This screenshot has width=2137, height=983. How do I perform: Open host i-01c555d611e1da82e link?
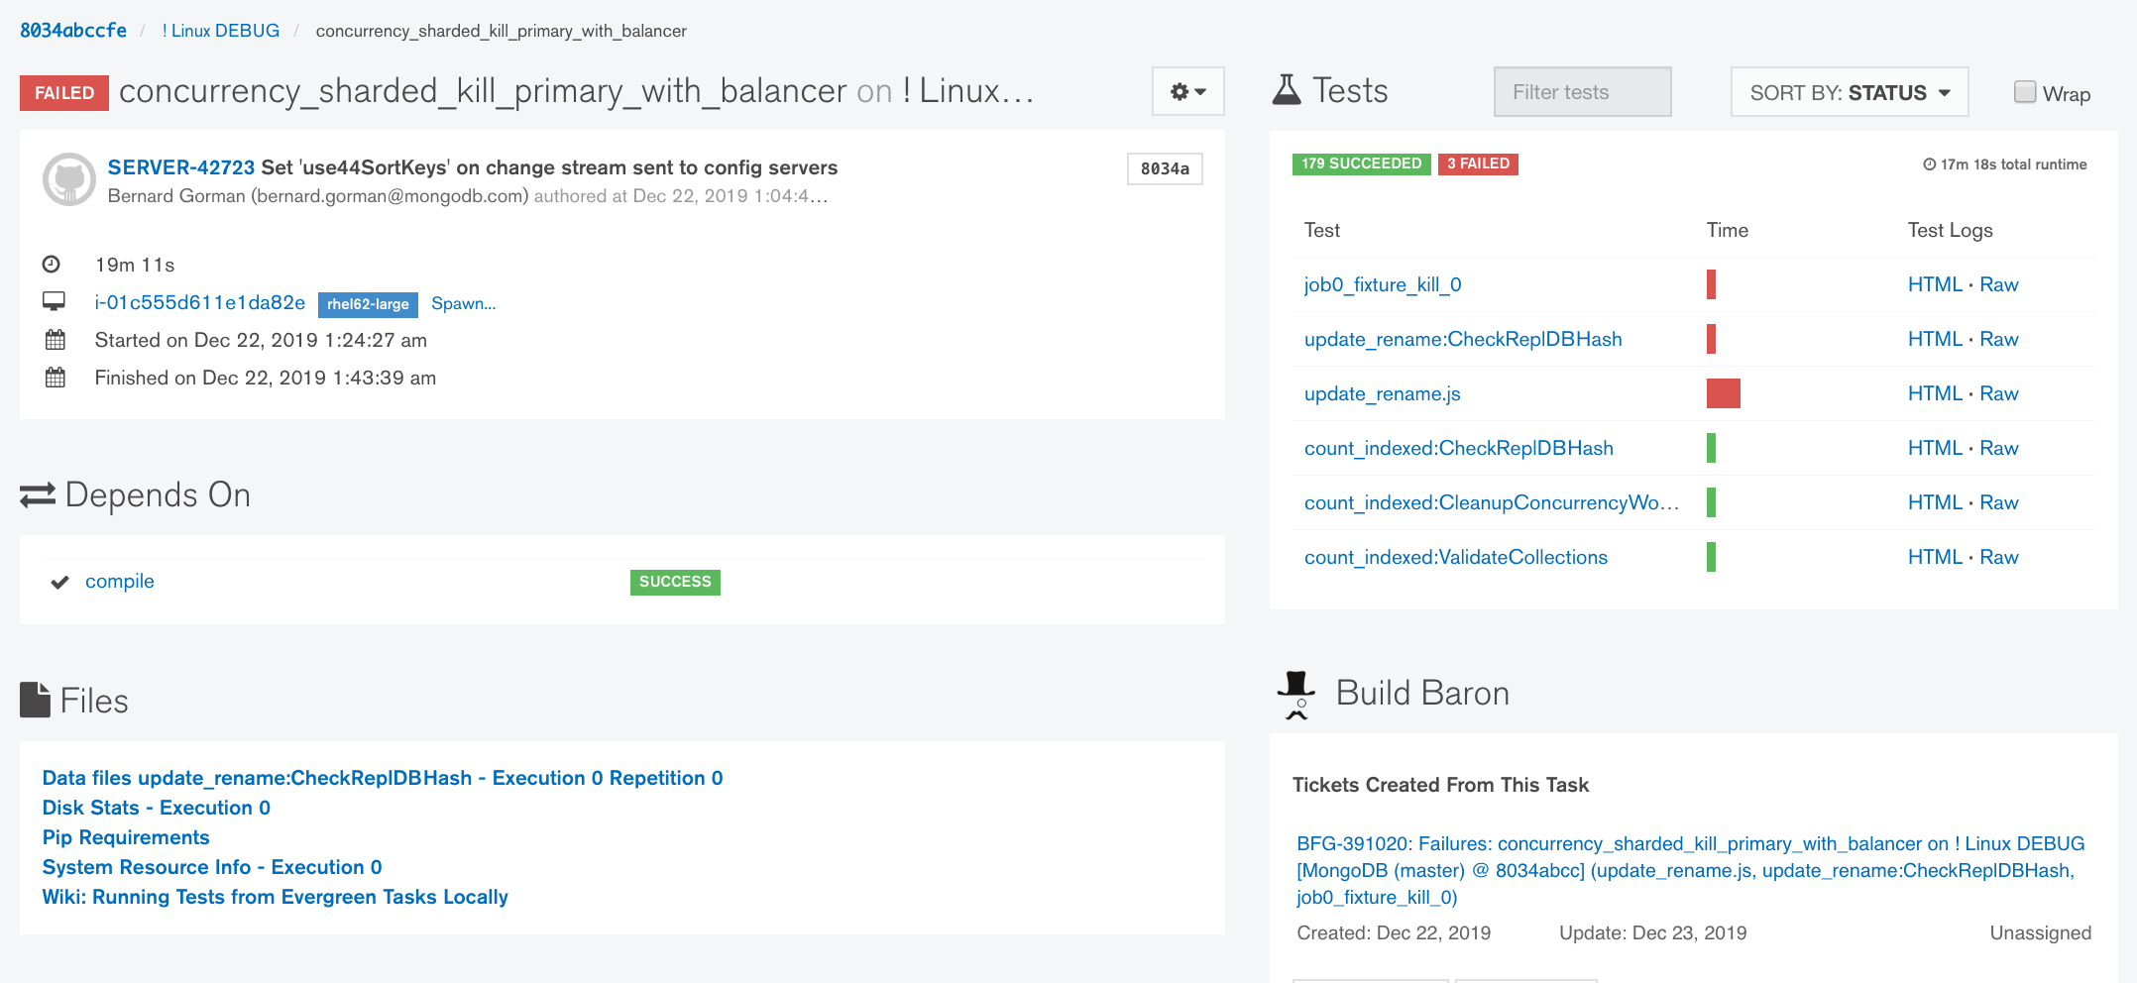coord(200,302)
